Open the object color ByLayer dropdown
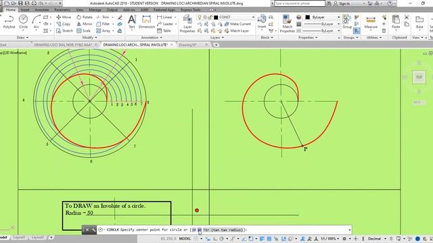Image resolution: width=433 pixels, height=243 pixels. (x=323, y=17)
